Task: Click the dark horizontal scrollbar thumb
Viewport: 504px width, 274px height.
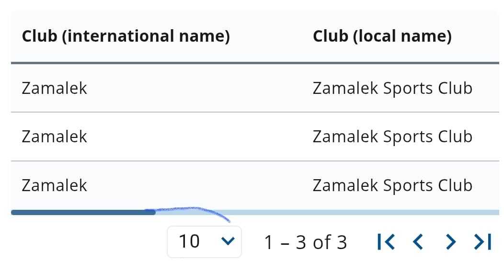Action: click(x=83, y=212)
